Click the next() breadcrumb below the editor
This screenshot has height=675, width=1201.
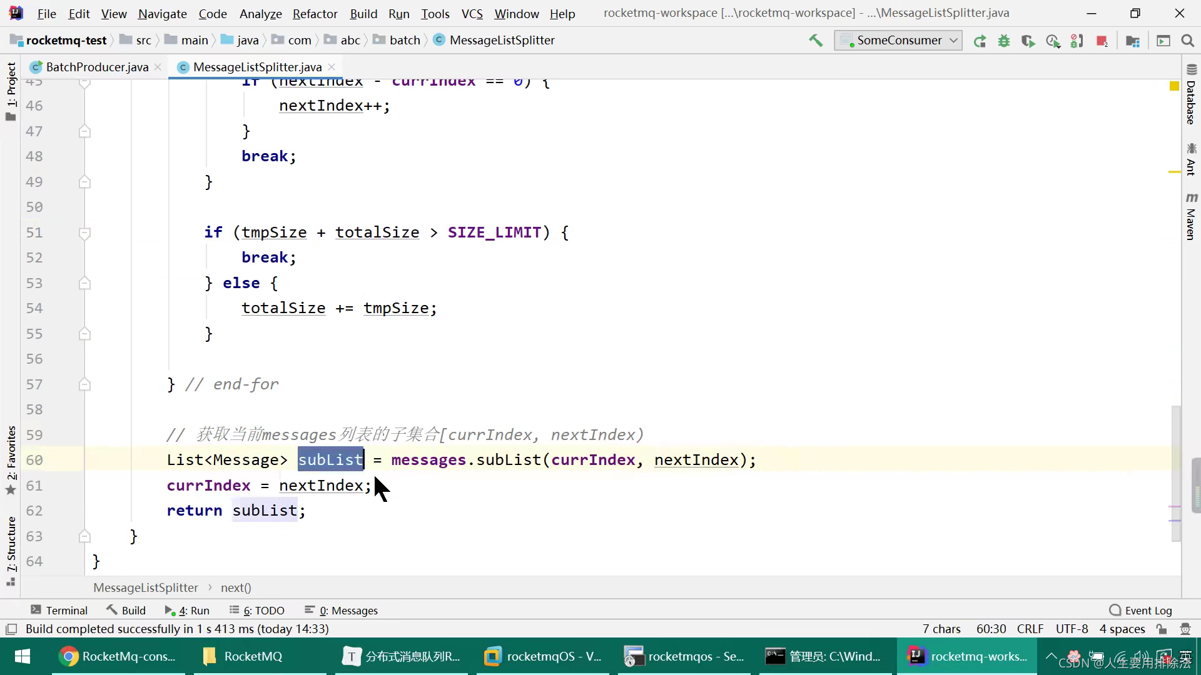point(236,588)
